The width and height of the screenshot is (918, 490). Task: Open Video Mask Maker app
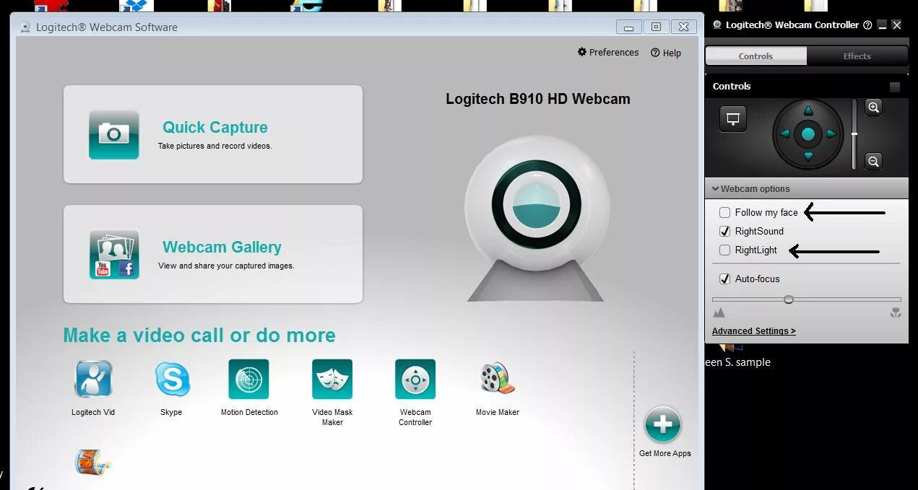332,380
